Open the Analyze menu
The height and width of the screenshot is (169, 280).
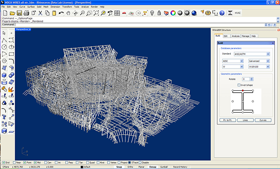[84, 7]
